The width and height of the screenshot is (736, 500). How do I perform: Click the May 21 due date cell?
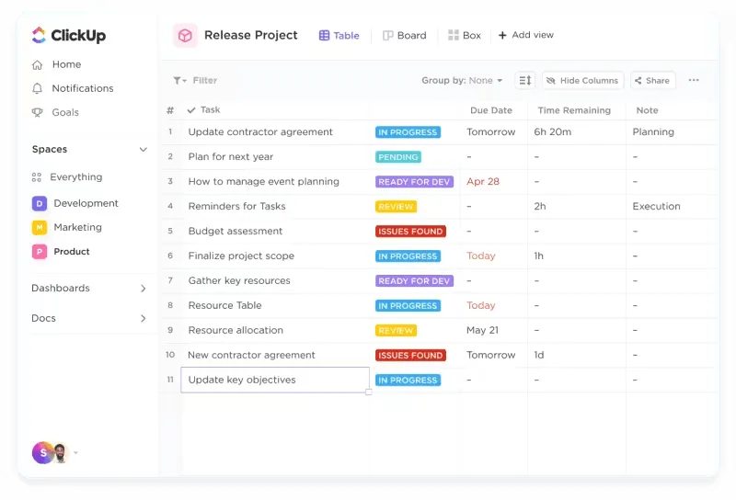point(482,330)
